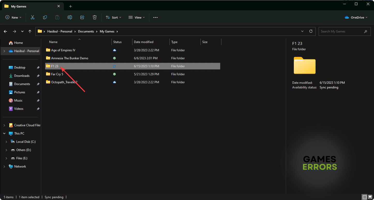Navigate back with the back arrow
374x200 pixels.
pyautogui.click(x=5, y=31)
